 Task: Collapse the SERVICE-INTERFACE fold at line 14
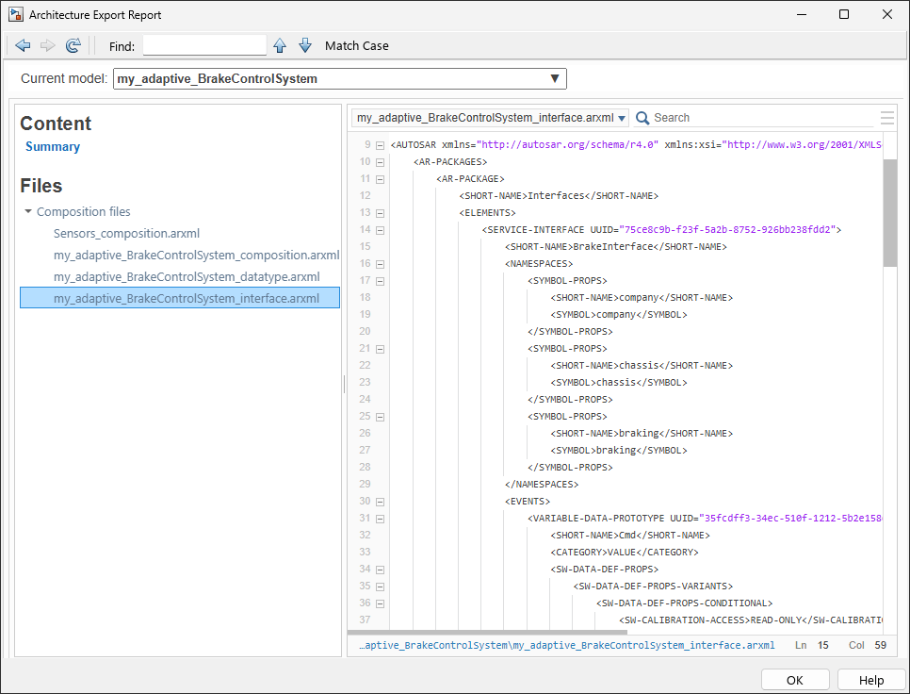coord(381,230)
